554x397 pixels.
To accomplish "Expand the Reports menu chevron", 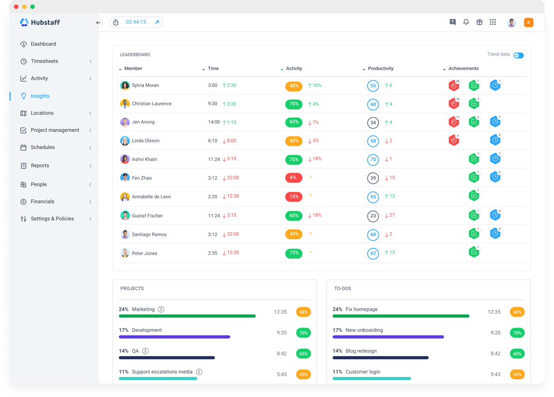I will [x=91, y=165].
